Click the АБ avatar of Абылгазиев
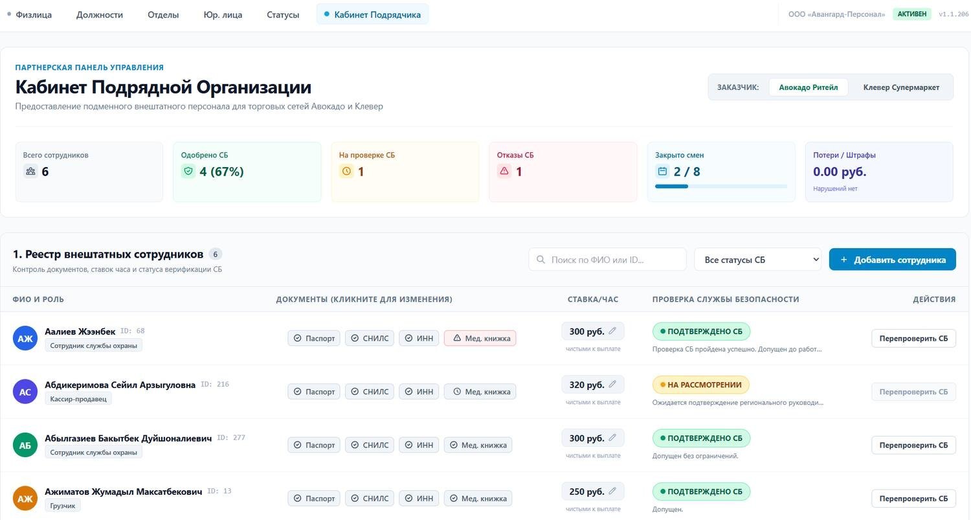971x520 pixels. [25, 445]
